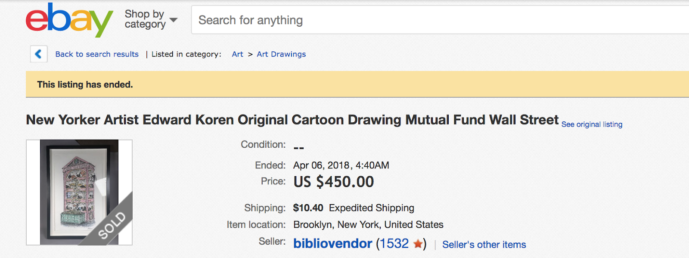Click the Brooklyn, New York item location
The image size is (689, 258).
368,225
